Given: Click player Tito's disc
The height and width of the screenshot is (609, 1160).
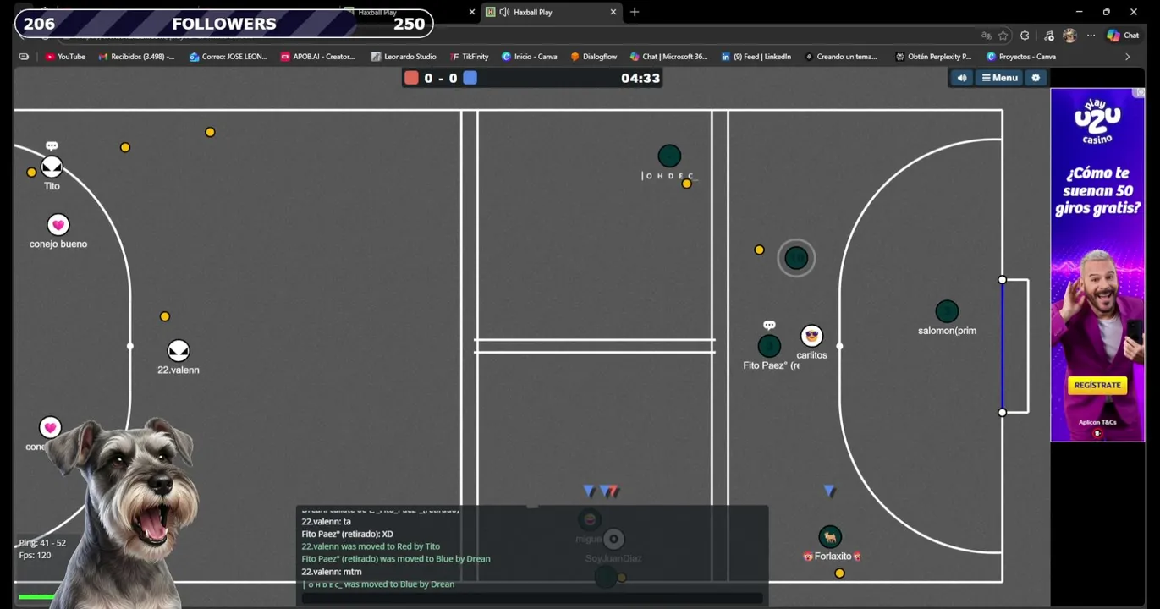Looking at the screenshot, I should pos(52,167).
